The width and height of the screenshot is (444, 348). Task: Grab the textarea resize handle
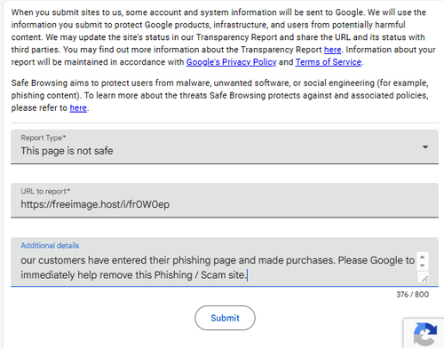424,278
